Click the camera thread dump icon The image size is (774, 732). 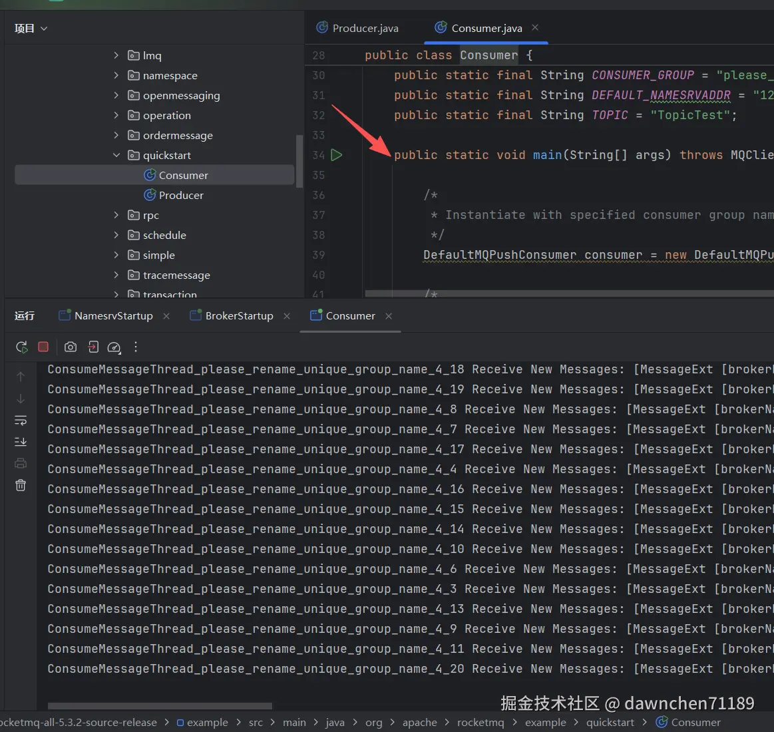coord(71,347)
